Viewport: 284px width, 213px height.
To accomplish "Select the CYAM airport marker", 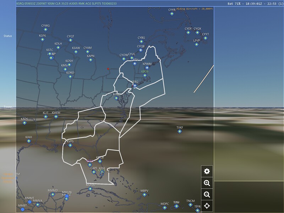I will pyautogui.click(x=88, y=51).
